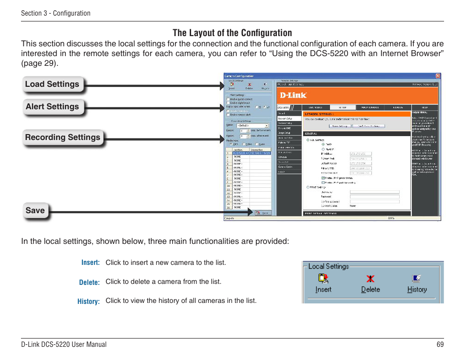Open Network Setup in left sidebar
The width and height of the screenshot is (465, 360).
[x=289, y=119]
